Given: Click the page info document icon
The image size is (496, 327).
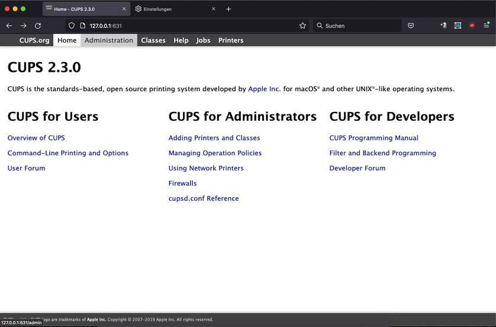Looking at the screenshot, I should tap(82, 25).
